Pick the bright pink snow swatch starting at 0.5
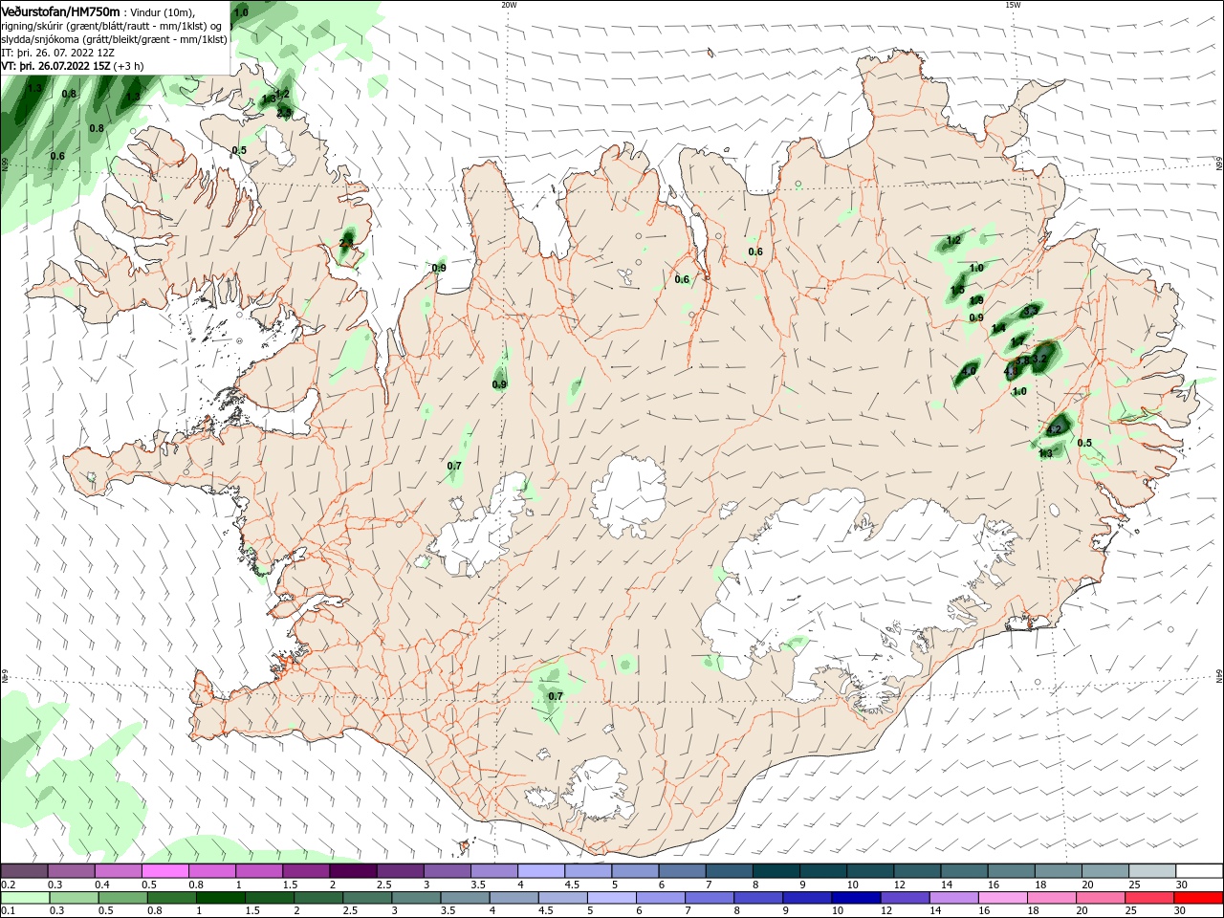The image size is (1224, 918). click(x=164, y=870)
